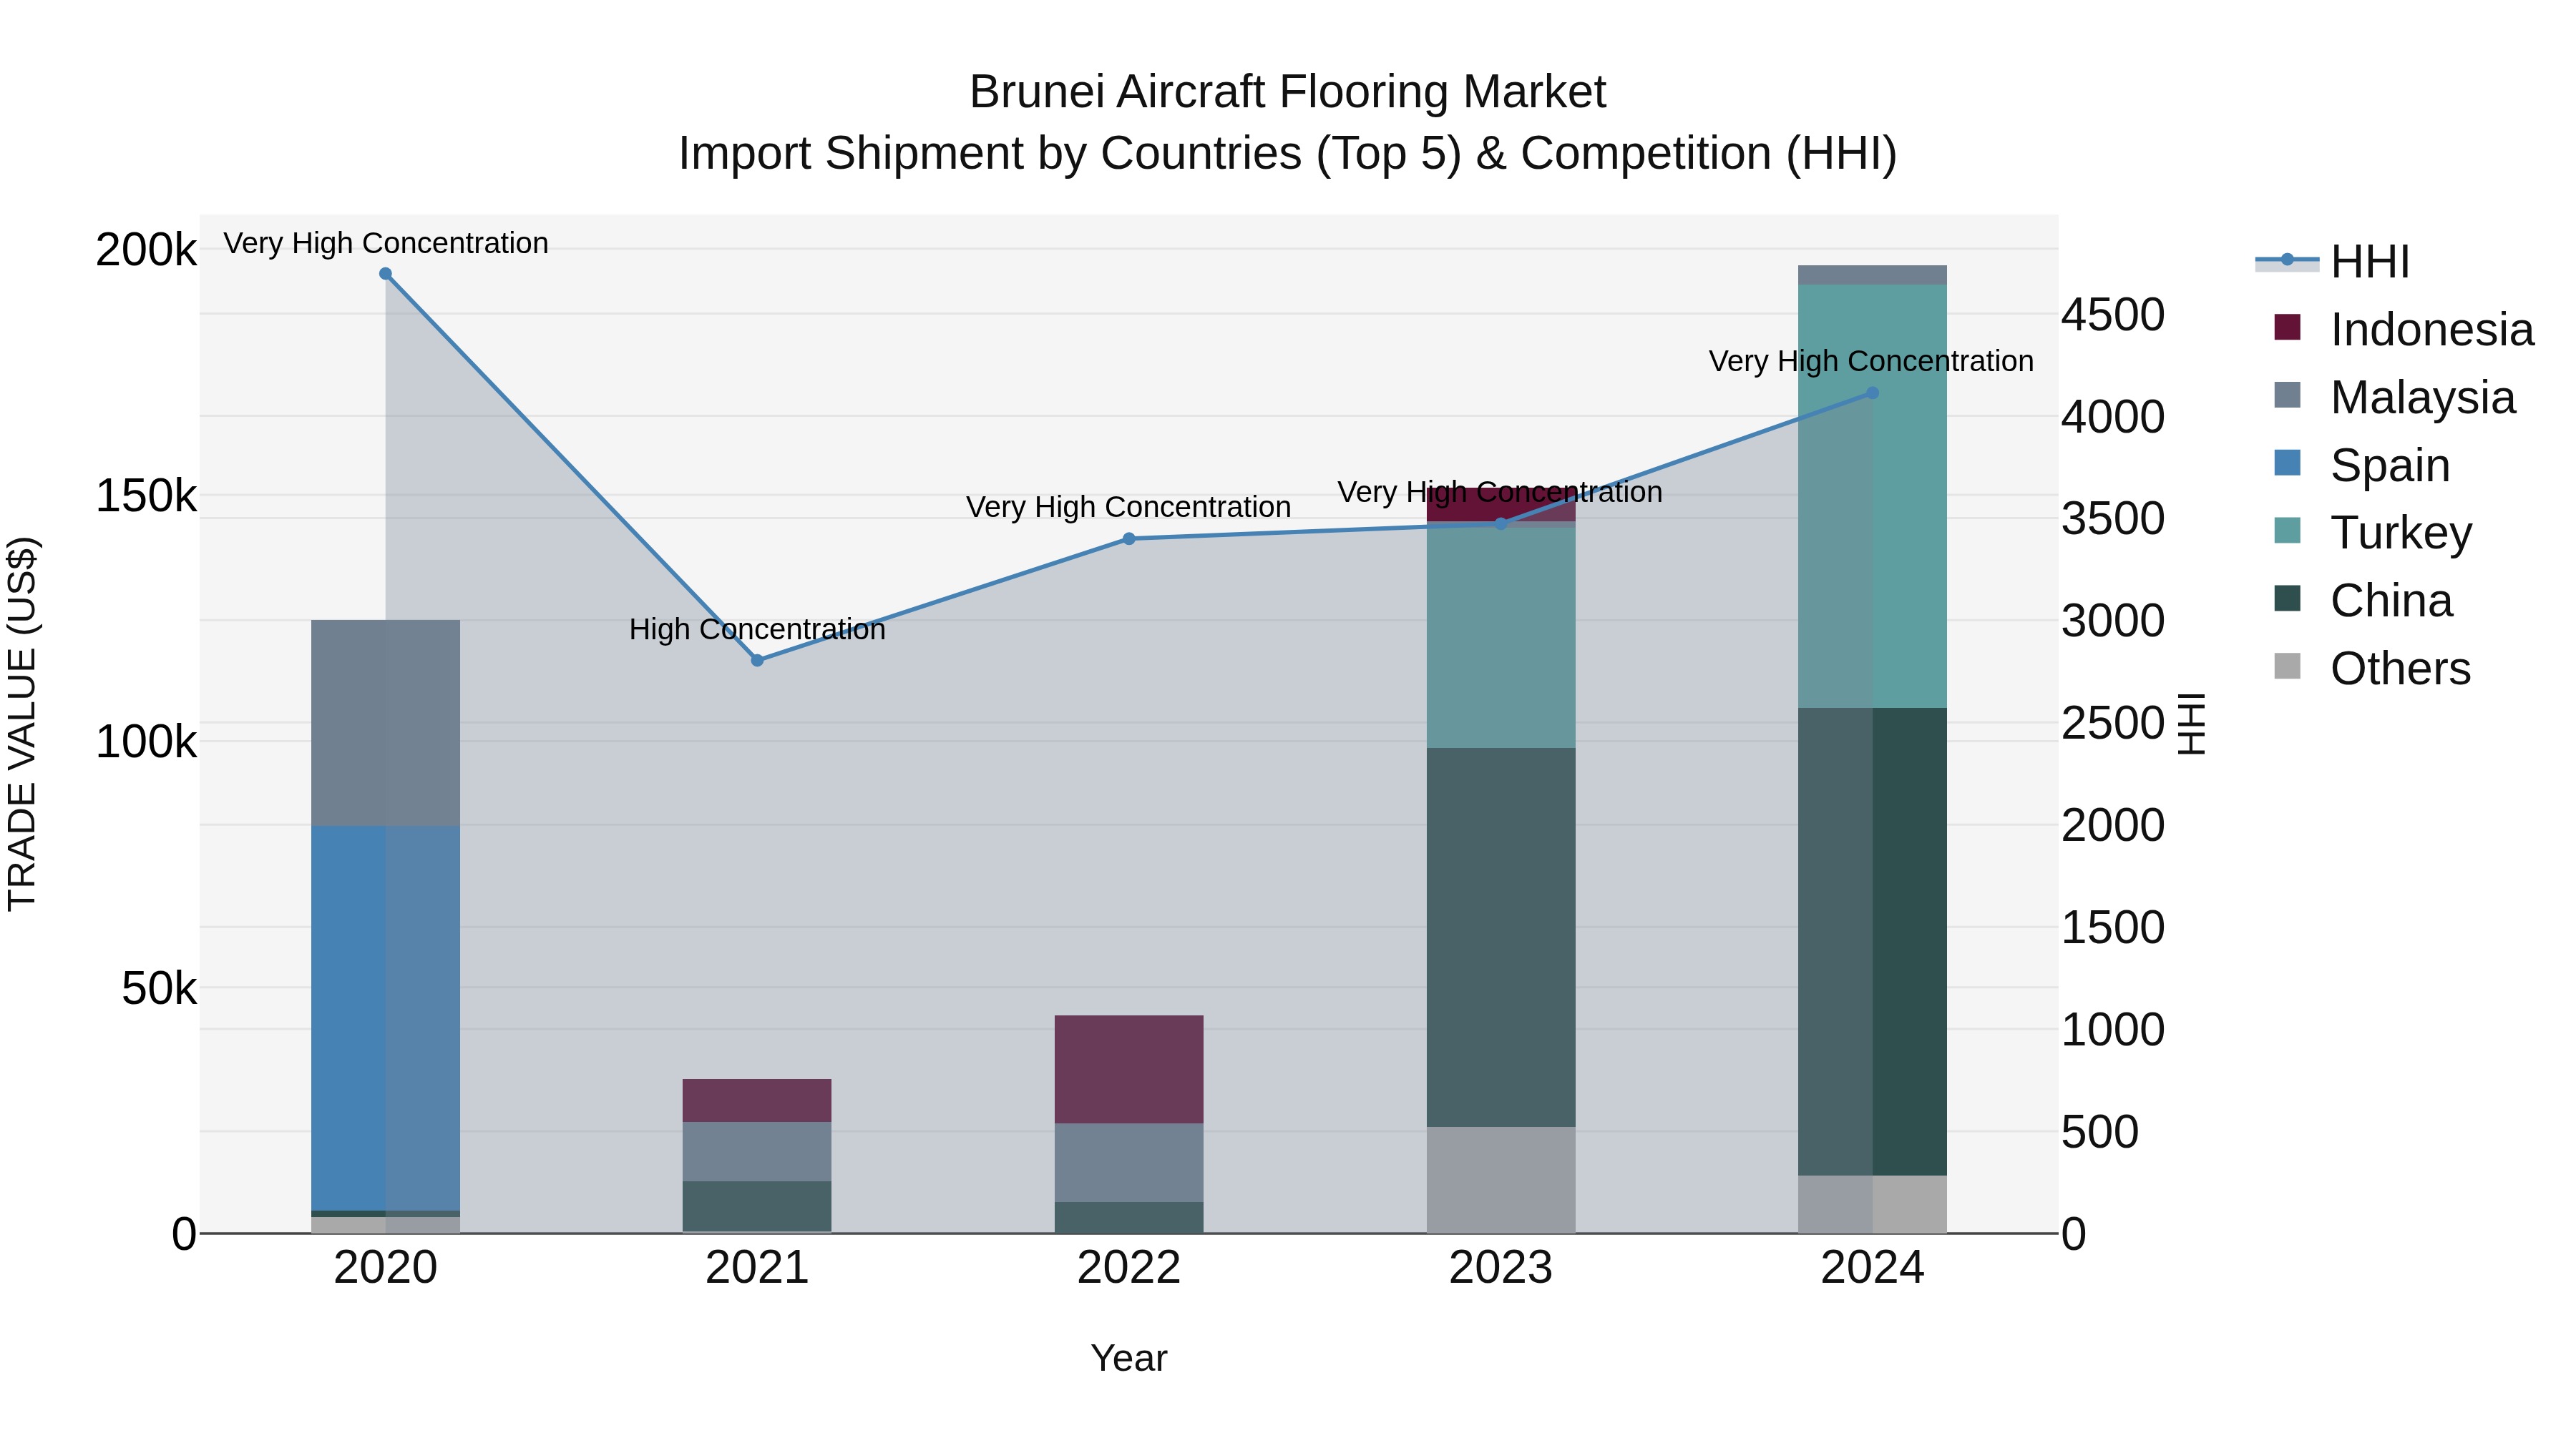Click the Malaysia bar segment in 2020
The width and height of the screenshot is (2576, 1448).
386,724
